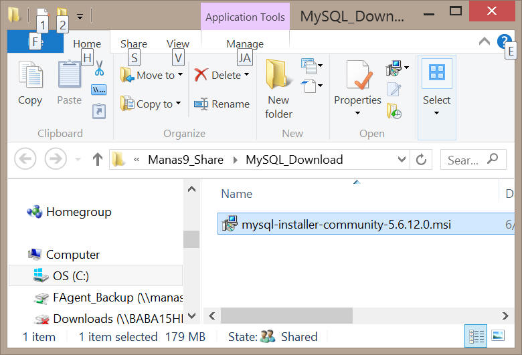This screenshot has width=522, height=355.
Task: Click Manas9_Share in the address breadcrumb
Action: point(185,160)
